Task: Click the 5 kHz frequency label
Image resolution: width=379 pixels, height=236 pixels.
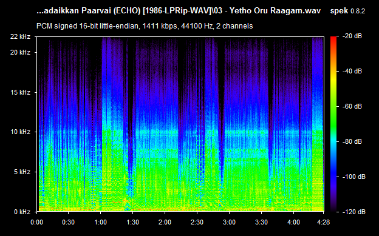Action: [x=22, y=172]
